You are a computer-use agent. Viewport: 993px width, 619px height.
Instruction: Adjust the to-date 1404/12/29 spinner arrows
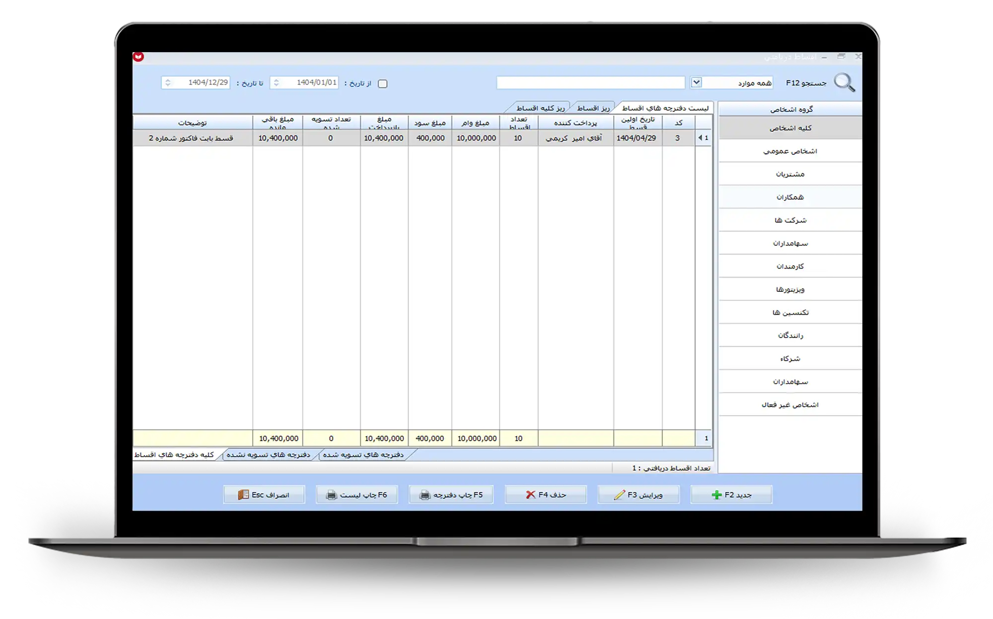pyautogui.click(x=168, y=82)
